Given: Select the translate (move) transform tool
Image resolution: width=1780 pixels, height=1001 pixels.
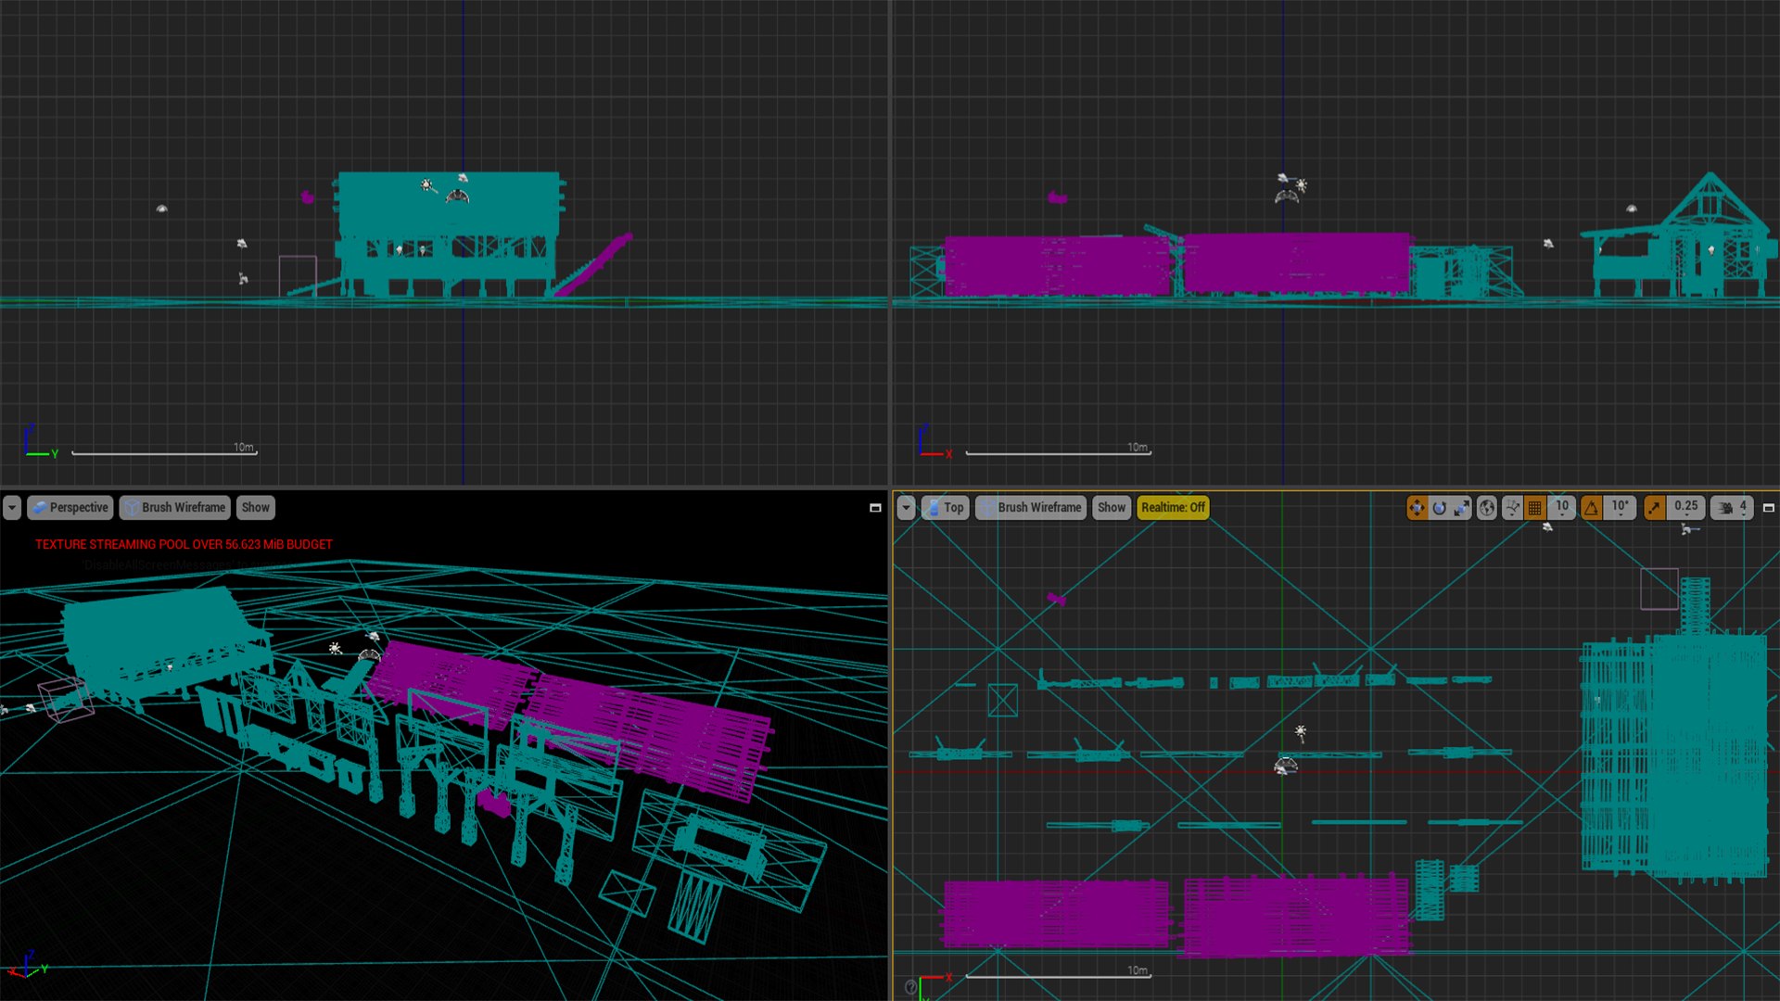Looking at the screenshot, I should coord(1417,507).
